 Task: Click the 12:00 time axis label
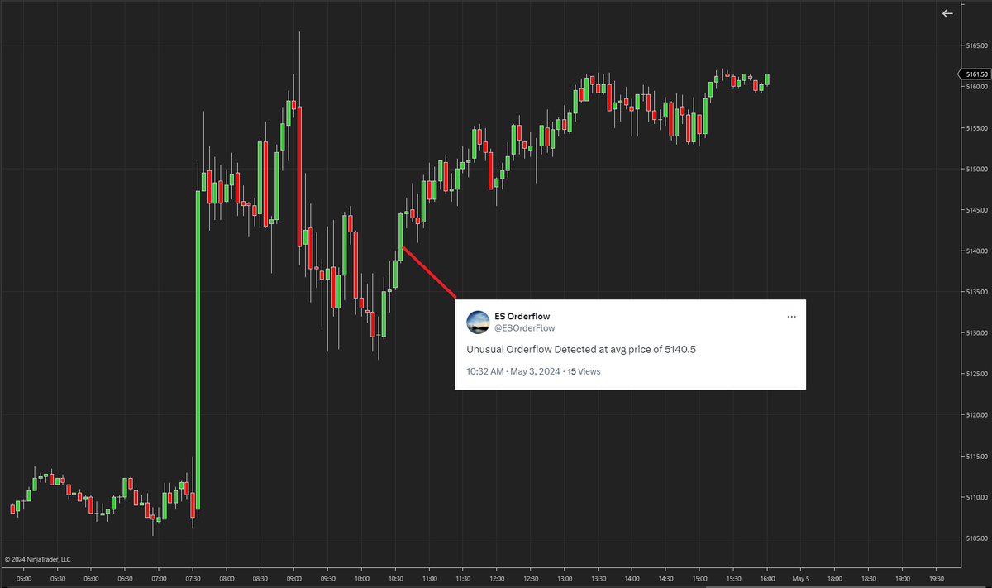[x=497, y=579]
